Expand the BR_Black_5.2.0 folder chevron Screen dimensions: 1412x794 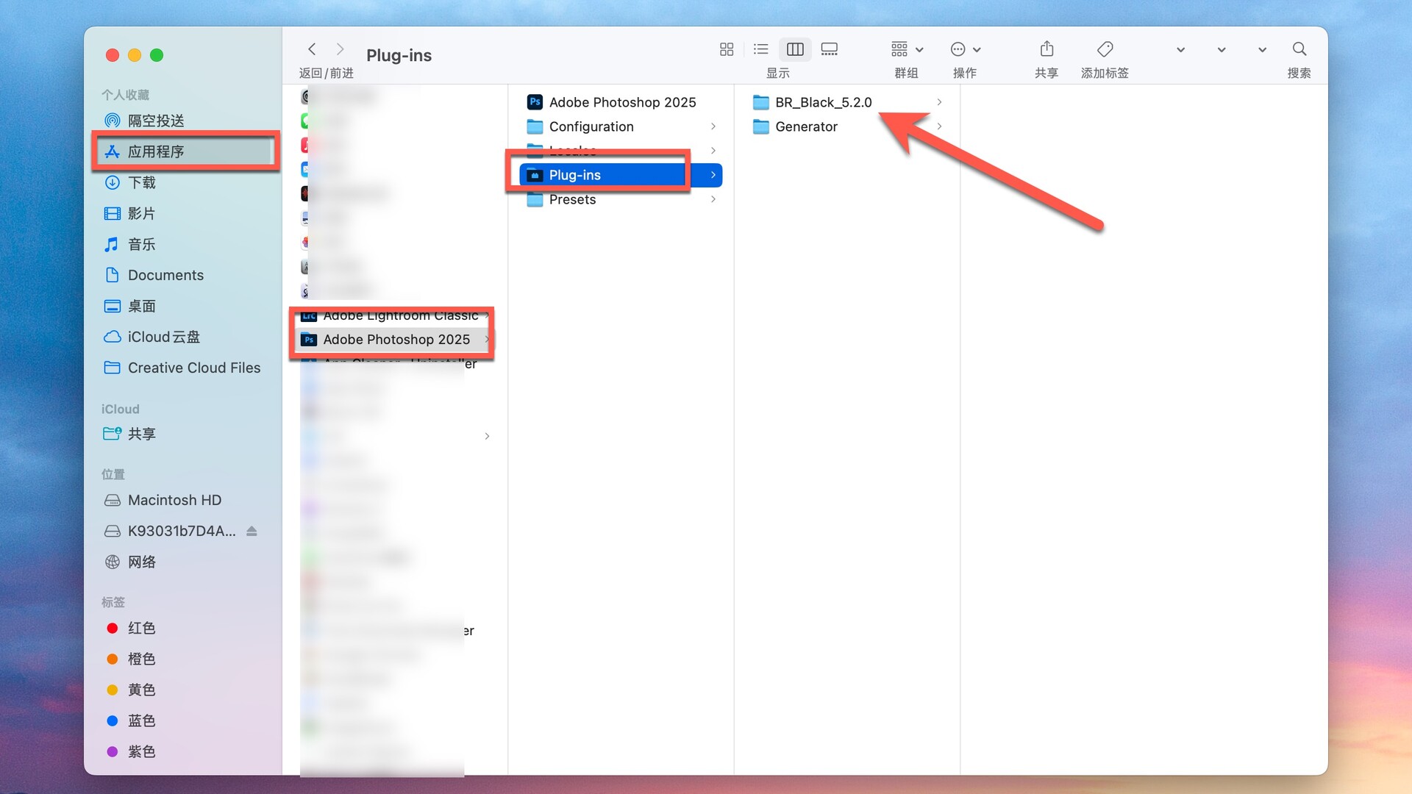[x=939, y=102]
